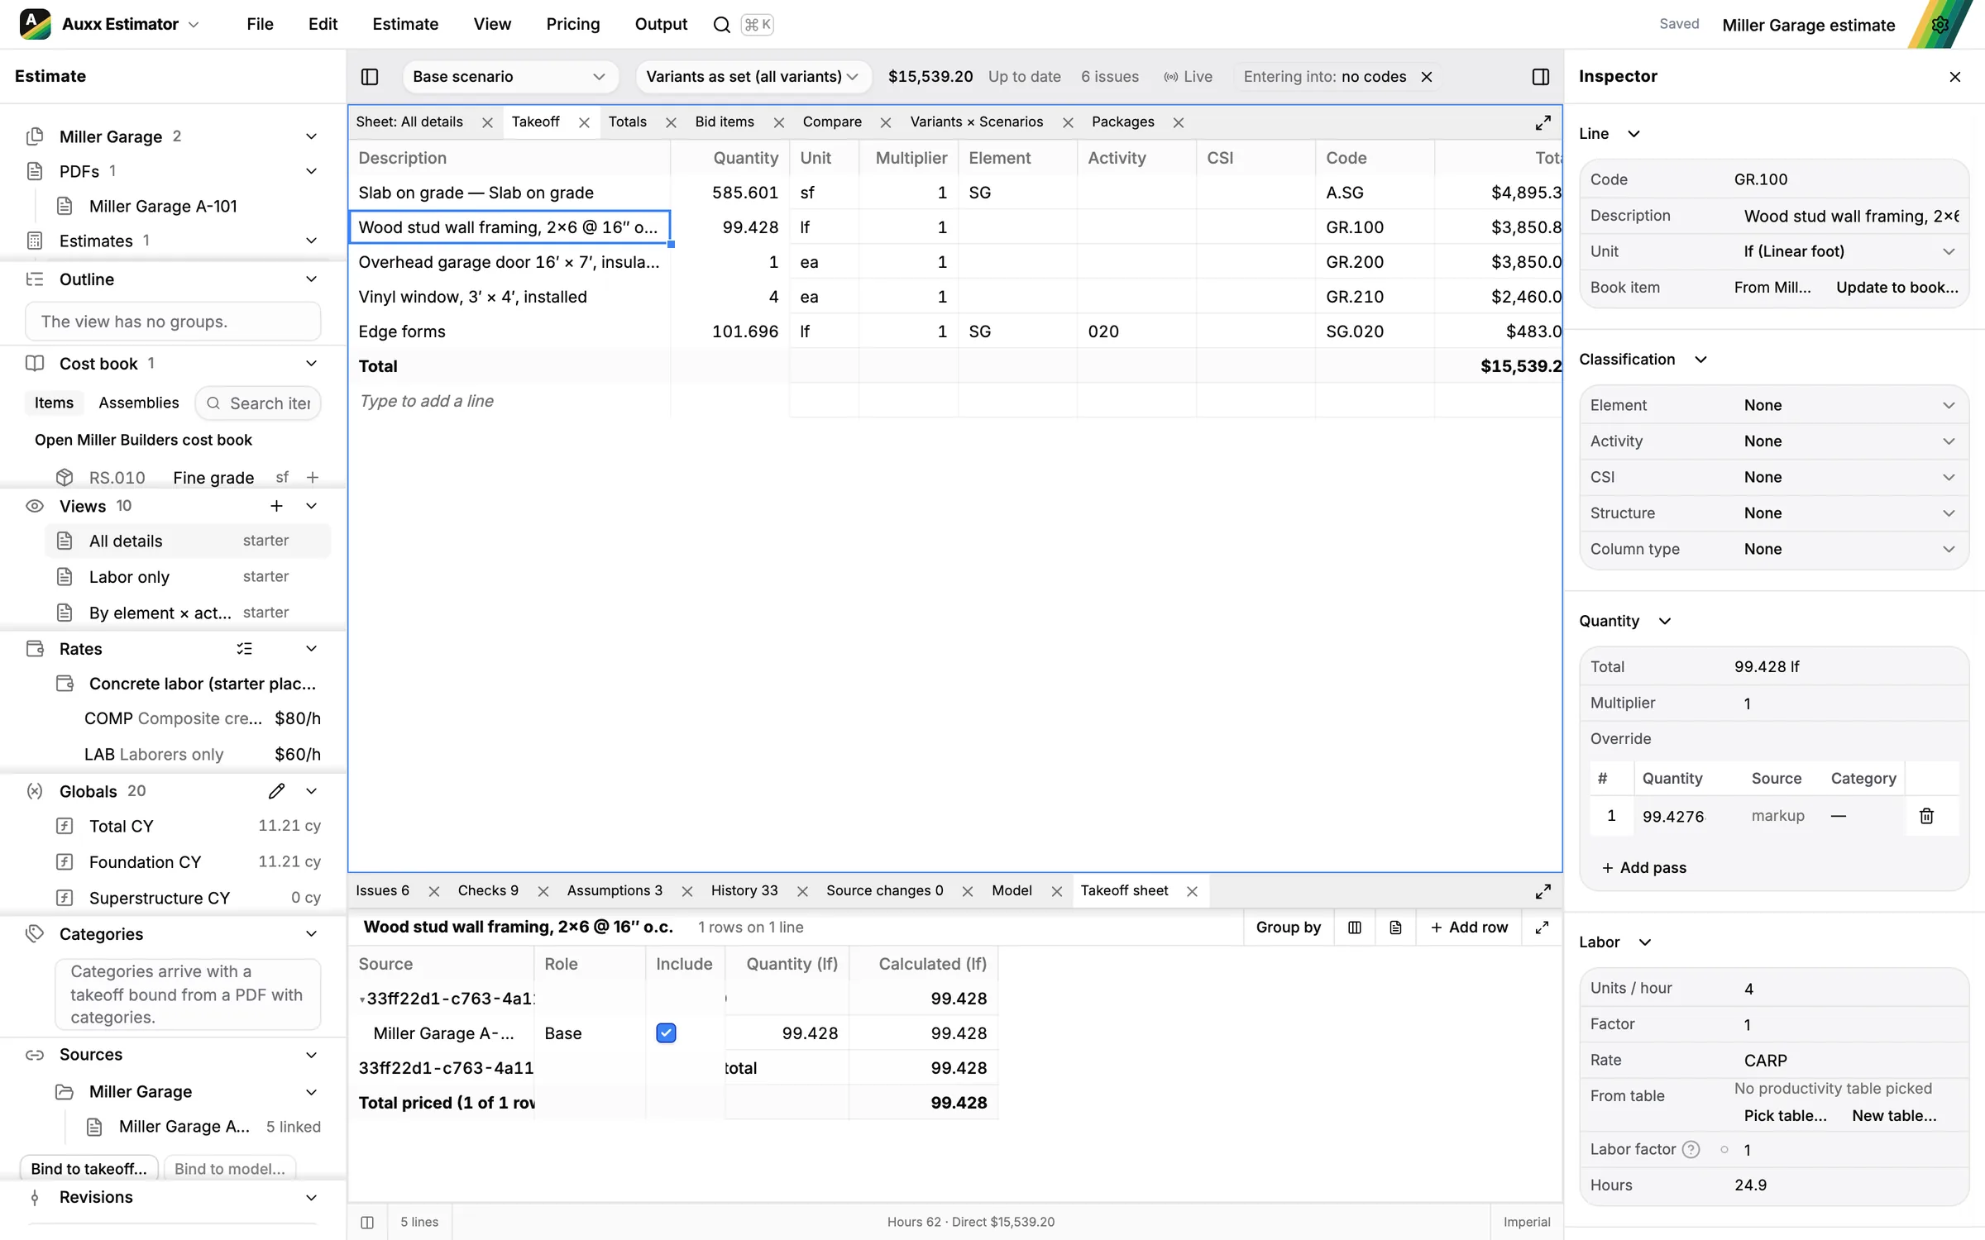
Task: Toggle the right inspector panel icon
Action: click(1540, 77)
